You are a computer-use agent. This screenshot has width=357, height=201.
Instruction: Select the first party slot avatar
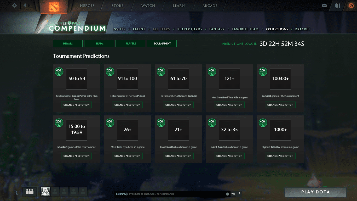45,192
